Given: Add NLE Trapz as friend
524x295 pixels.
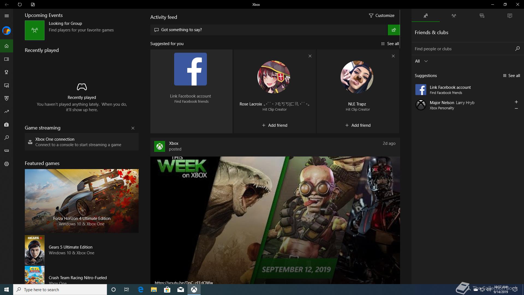Looking at the screenshot, I should click(x=358, y=125).
